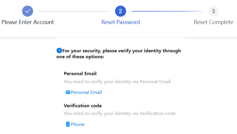Click the completed step checkmark icon

click(27, 11)
